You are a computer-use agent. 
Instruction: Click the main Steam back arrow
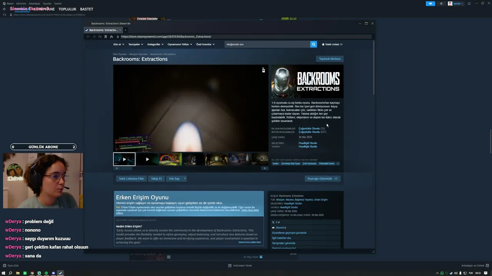click(x=4, y=9)
